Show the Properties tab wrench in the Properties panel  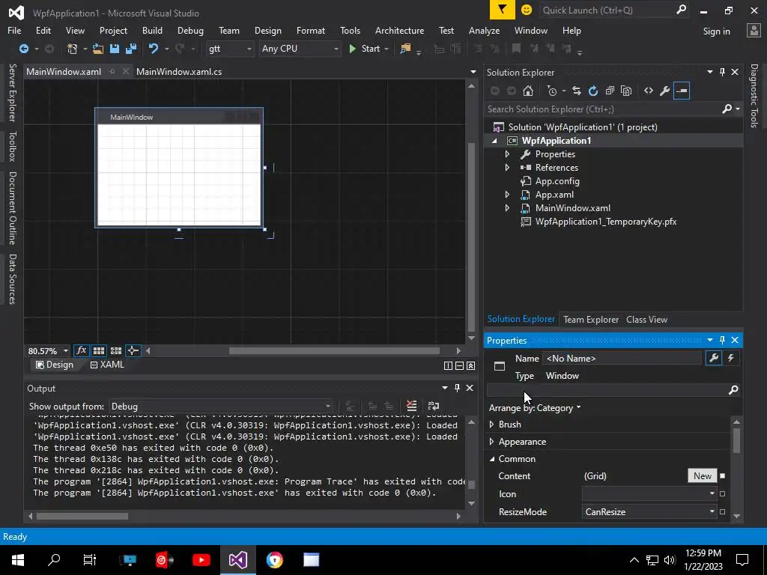point(714,359)
